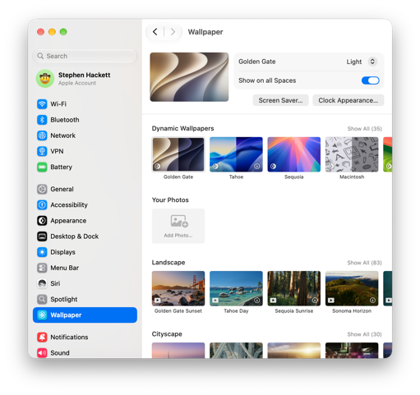Click the Apple Account label

point(77,83)
